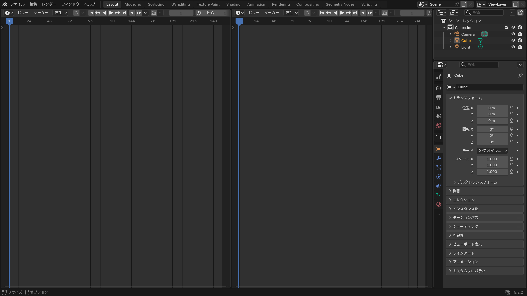The image size is (527, 296).
Task: Uncheck the Collection exclude checkbox
Action: coord(507,27)
